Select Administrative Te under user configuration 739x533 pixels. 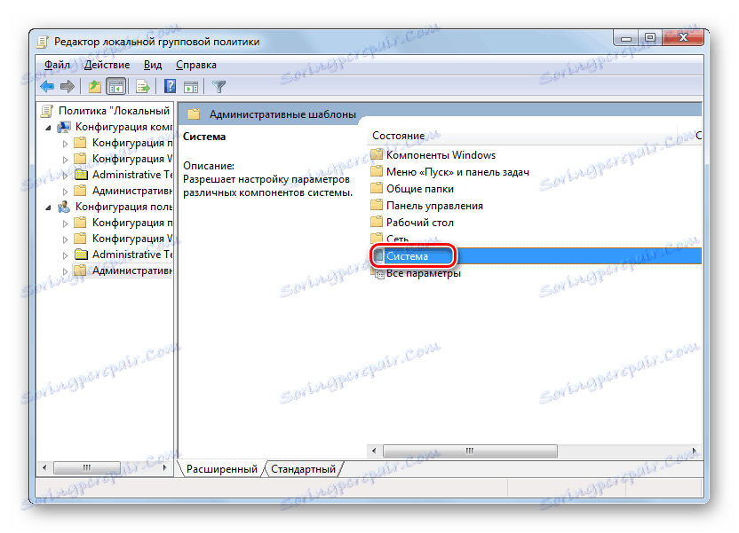click(132, 255)
